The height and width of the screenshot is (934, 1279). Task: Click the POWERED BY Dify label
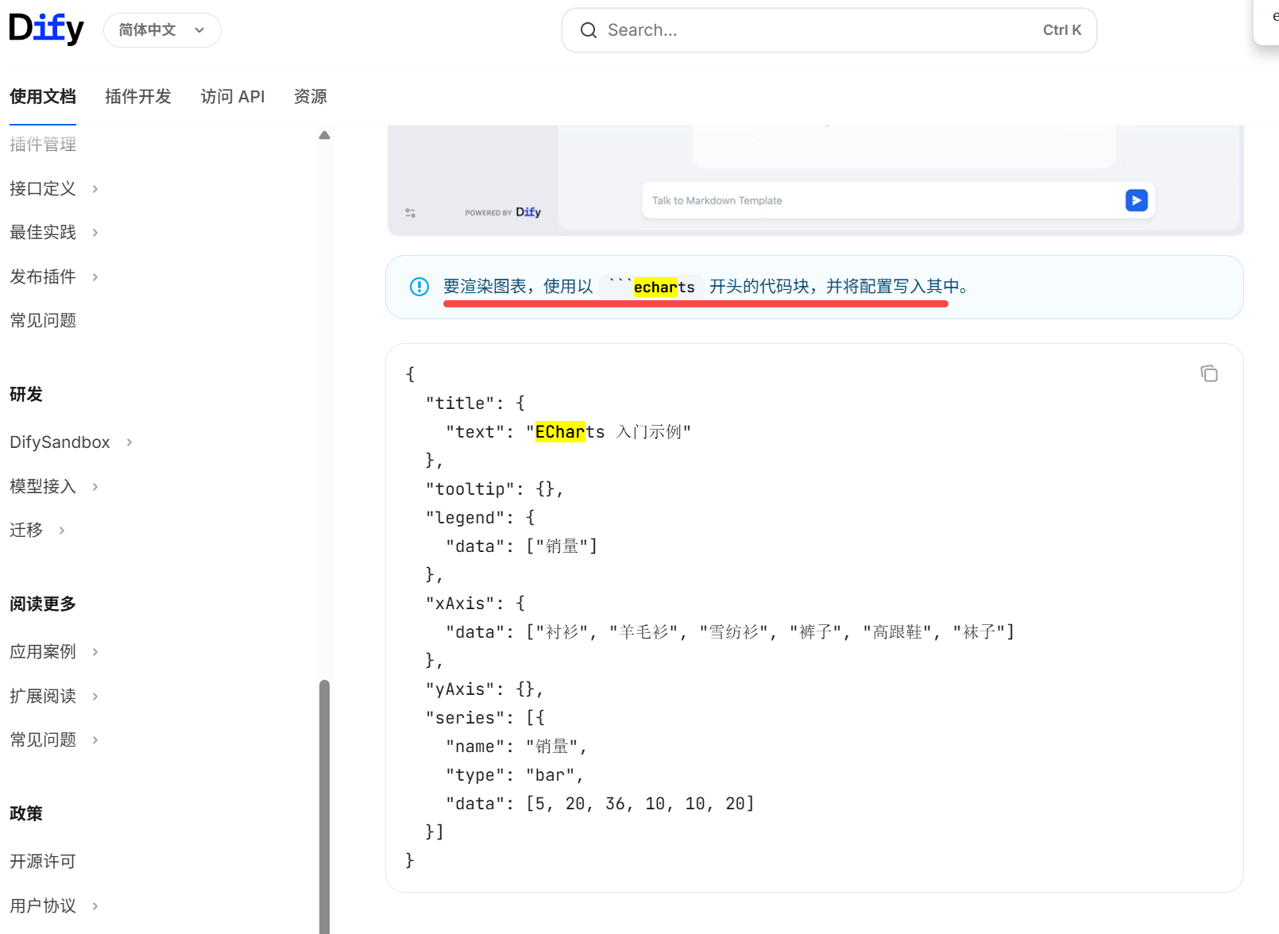pyautogui.click(x=503, y=212)
